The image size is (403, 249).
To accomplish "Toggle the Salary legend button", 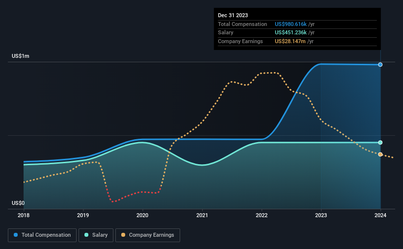I will point(96,235).
